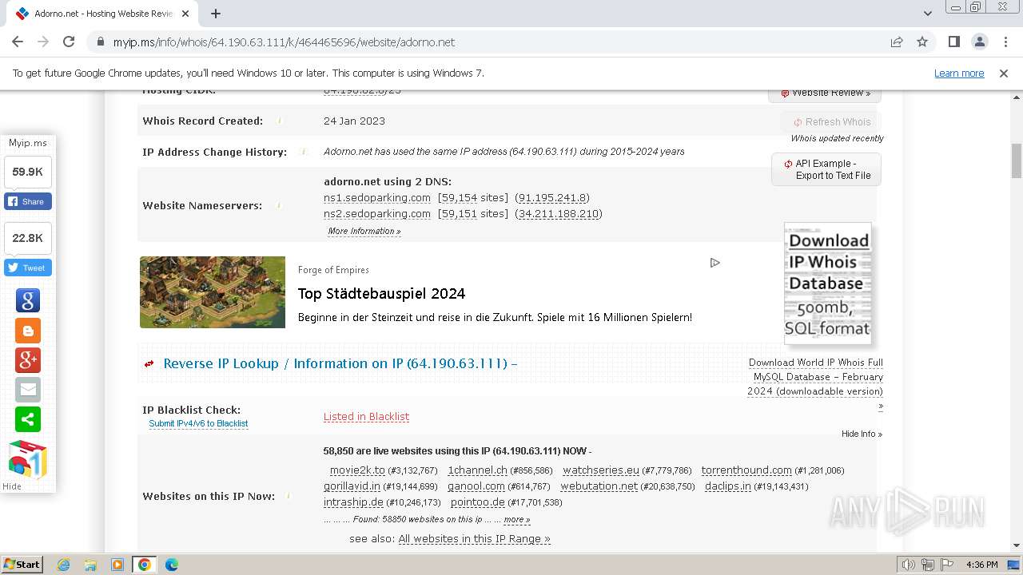The width and height of the screenshot is (1023, 575).
Task: Click API Example Export to Text File
Action: click(826, 169)
